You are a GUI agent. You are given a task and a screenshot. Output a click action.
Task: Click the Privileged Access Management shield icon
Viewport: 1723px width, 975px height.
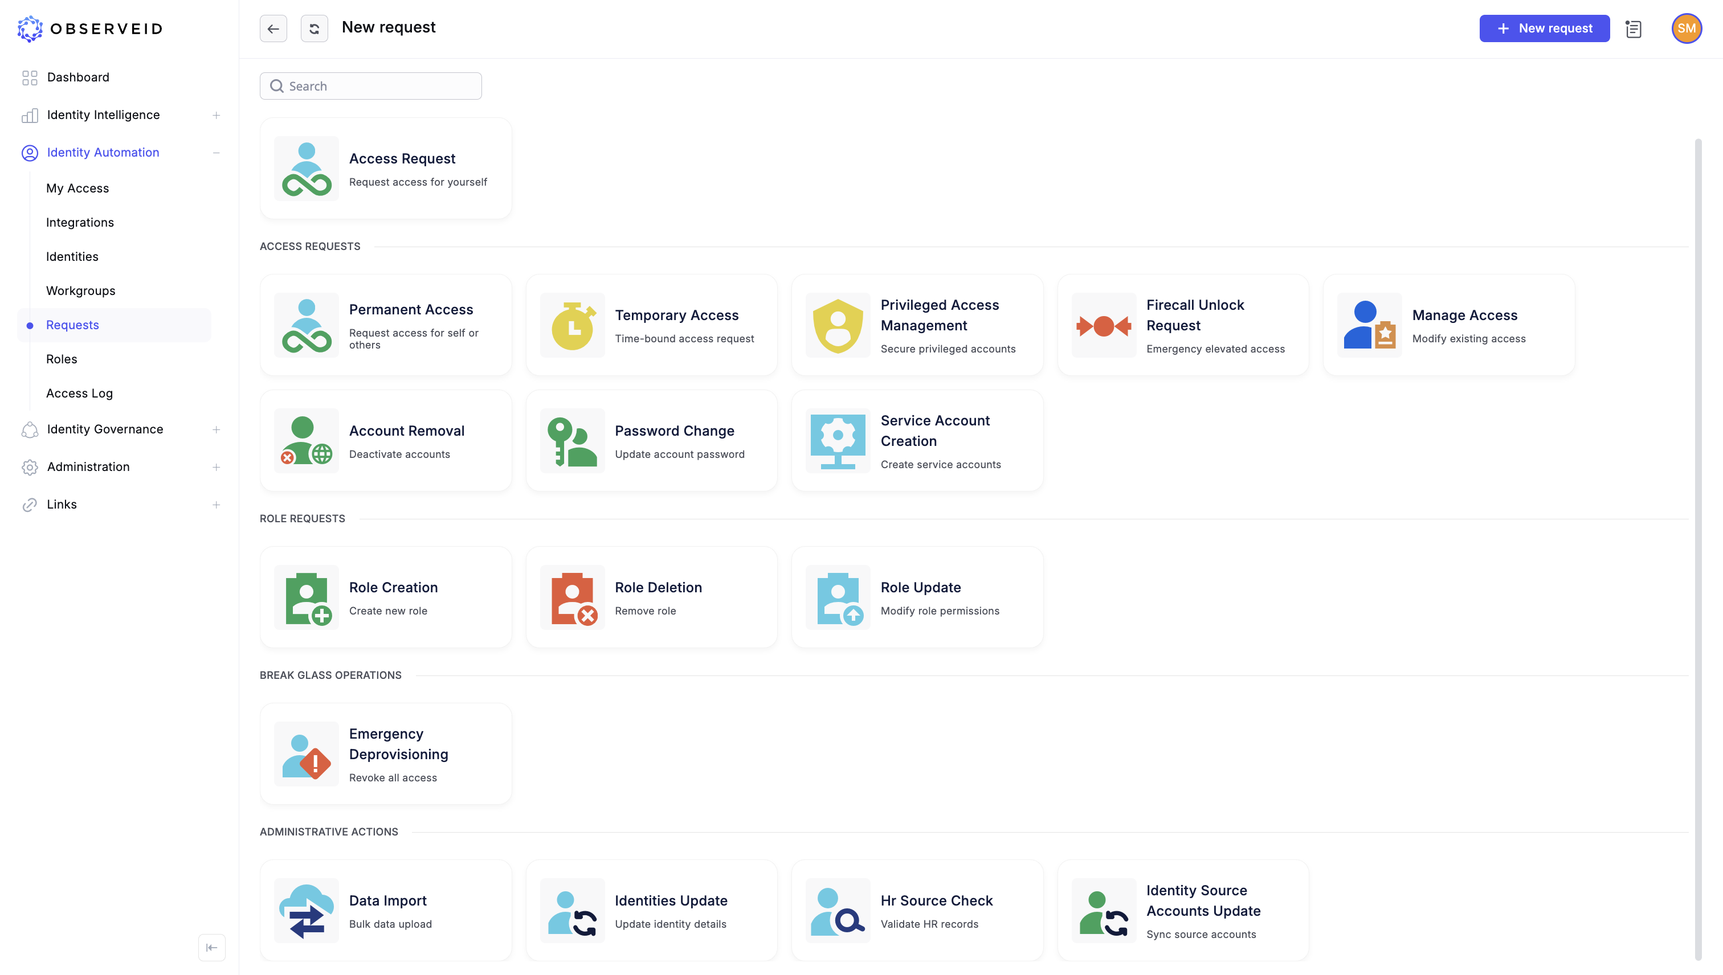pos(838,325)
